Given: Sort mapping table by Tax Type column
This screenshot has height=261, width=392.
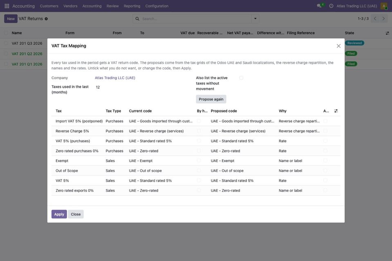Looking at the screenshot, I should point(113,111).
